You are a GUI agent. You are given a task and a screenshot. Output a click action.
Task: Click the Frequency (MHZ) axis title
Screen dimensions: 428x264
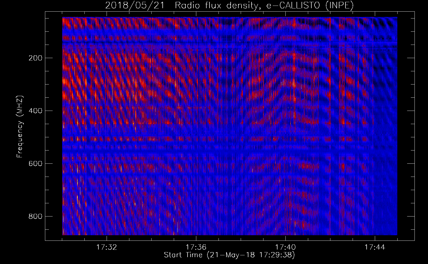(x=20, y=126)
